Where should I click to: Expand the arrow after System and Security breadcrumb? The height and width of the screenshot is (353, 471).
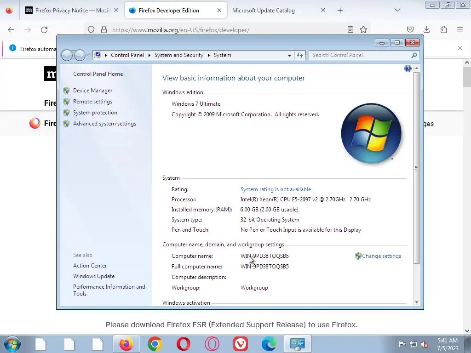[x=208, y=55]
